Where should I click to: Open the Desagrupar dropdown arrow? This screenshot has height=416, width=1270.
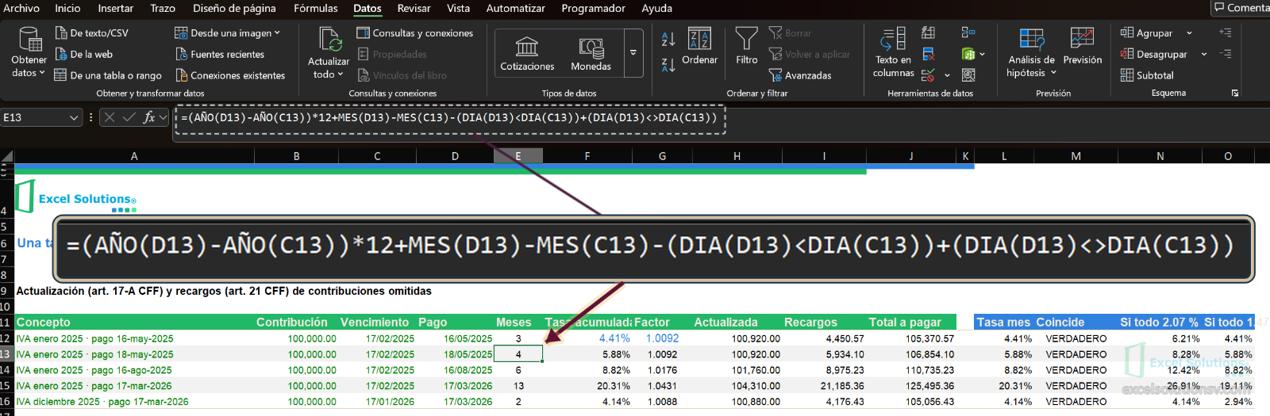[x=1204, y=55]
